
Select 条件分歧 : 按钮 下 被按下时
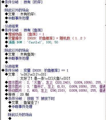tap(30, 98)
